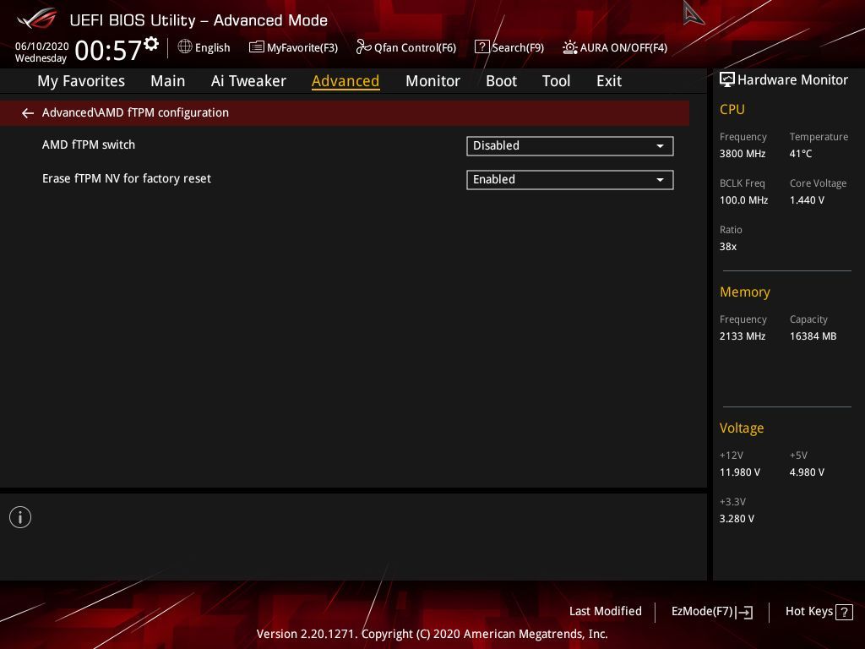Click the MyFavorite list icon

tap(256, 47)
